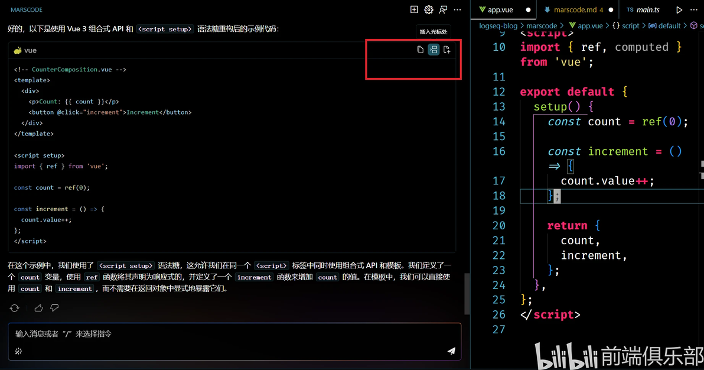Click line number 14 in editor
Screen dimensions: 704x370
(499, 122)
